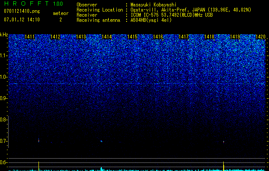Click the 0.8 kHz axis label
Image resolution: width=269 pixels, height=171 pixels.
[3, 120]
